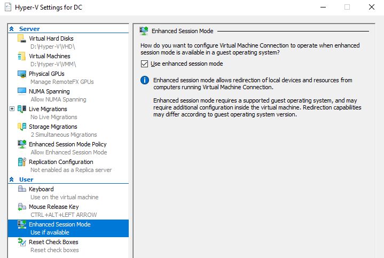Click the Reset Check Boxes icon
The height and width of the screenshot is (258, 384).
22,242
